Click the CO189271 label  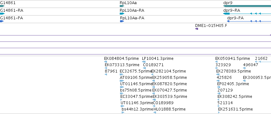[153, 65]
